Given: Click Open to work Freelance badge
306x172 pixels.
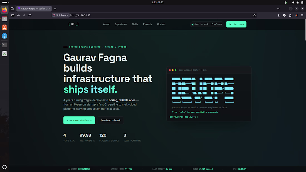Looking at the screenshot, I should 207,24.
